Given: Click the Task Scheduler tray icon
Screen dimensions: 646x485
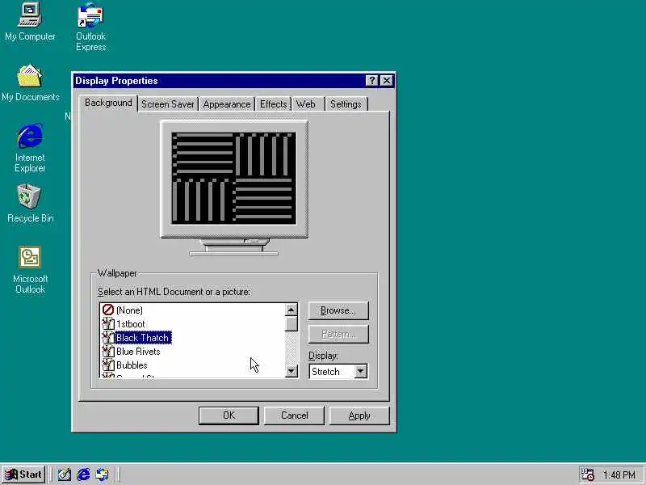Looking at the screenshot, I should point(587,474).
